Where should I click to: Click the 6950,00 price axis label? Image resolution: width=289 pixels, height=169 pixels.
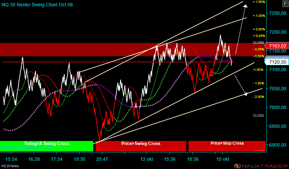(278, 126)
